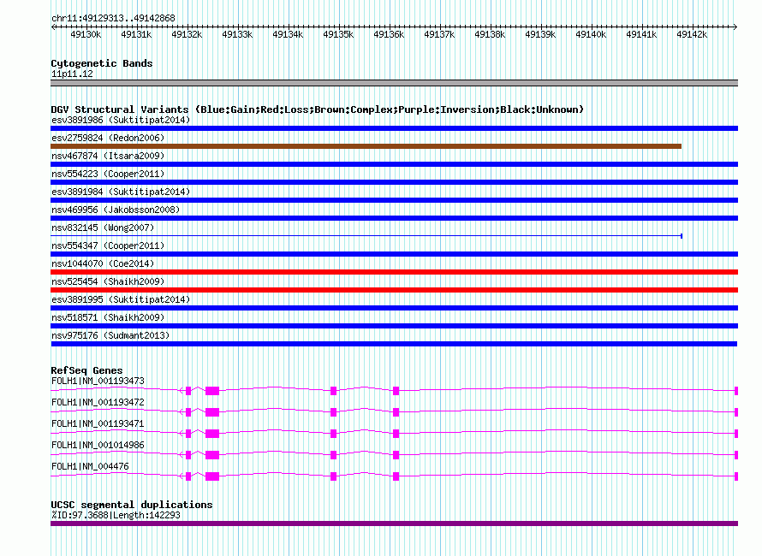Click the chr11:49129313..49142868 coordinates label
This screenshot has width=762, height=556.
[x=113, y=19]
